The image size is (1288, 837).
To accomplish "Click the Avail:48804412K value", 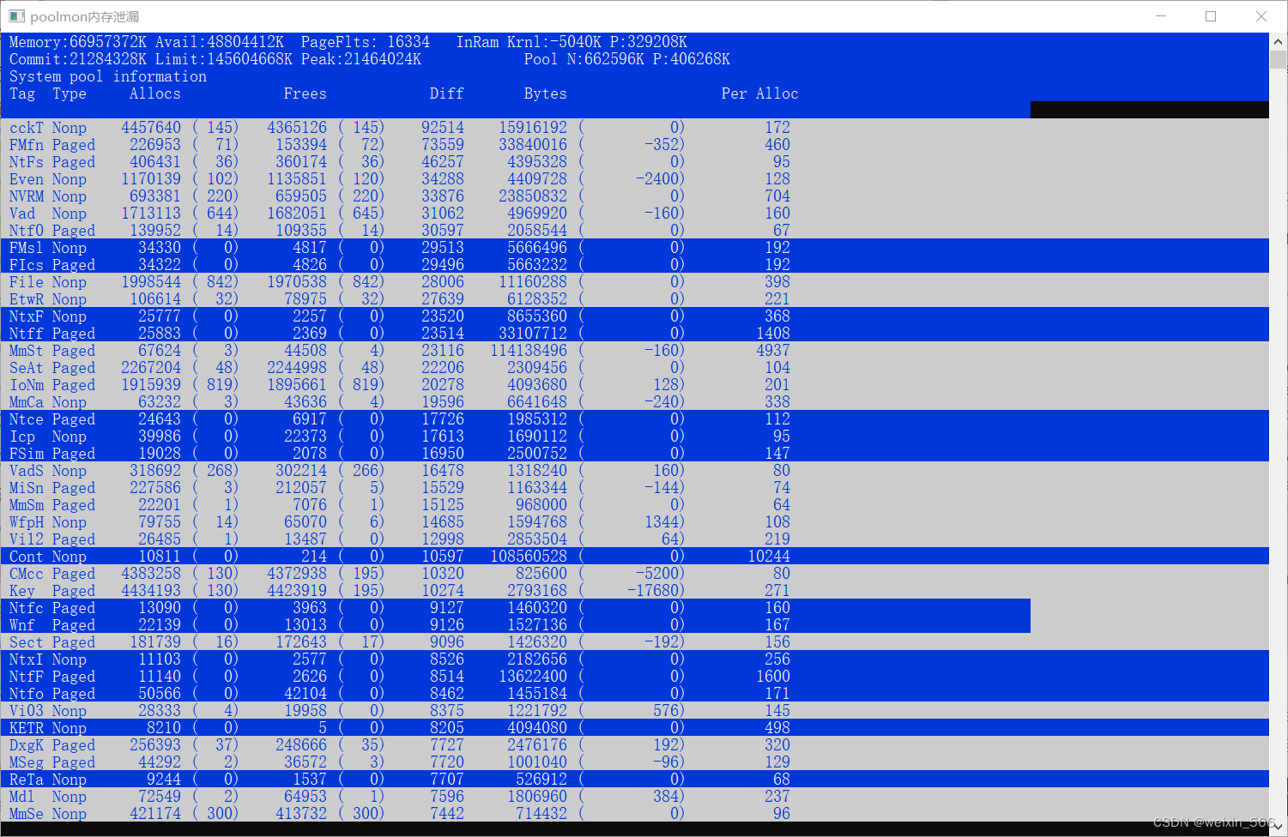I will (220, 42).
